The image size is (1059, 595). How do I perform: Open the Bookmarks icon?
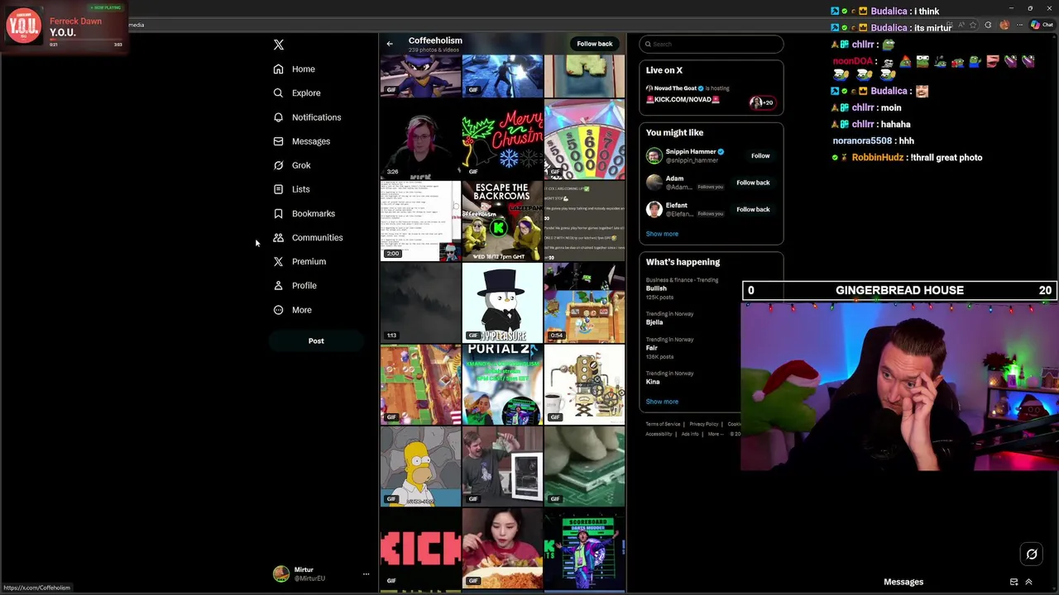(278, 213)
